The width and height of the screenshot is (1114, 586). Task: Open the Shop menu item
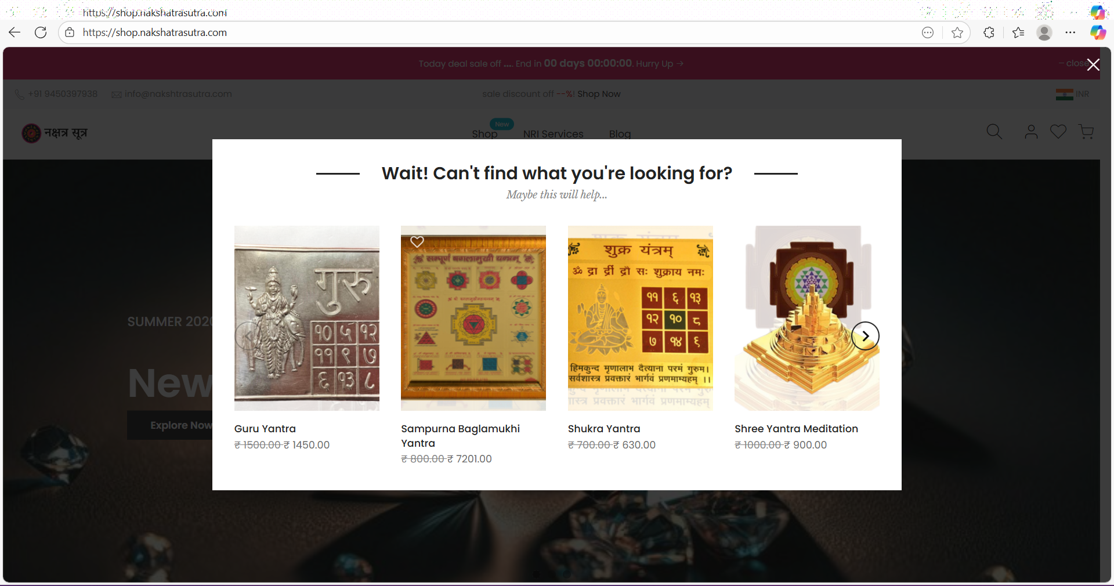(x=484, y=134)
